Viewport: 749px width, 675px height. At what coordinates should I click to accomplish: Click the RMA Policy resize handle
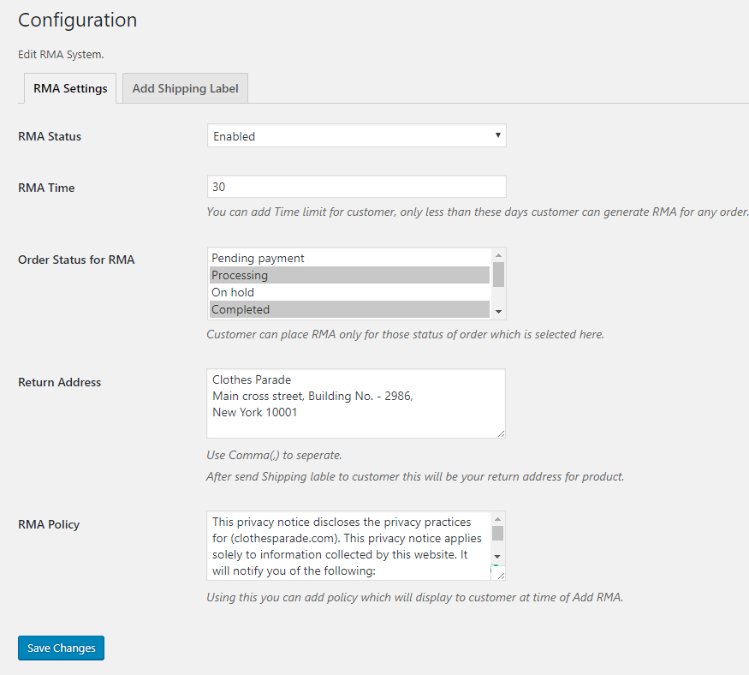[500, 575]
